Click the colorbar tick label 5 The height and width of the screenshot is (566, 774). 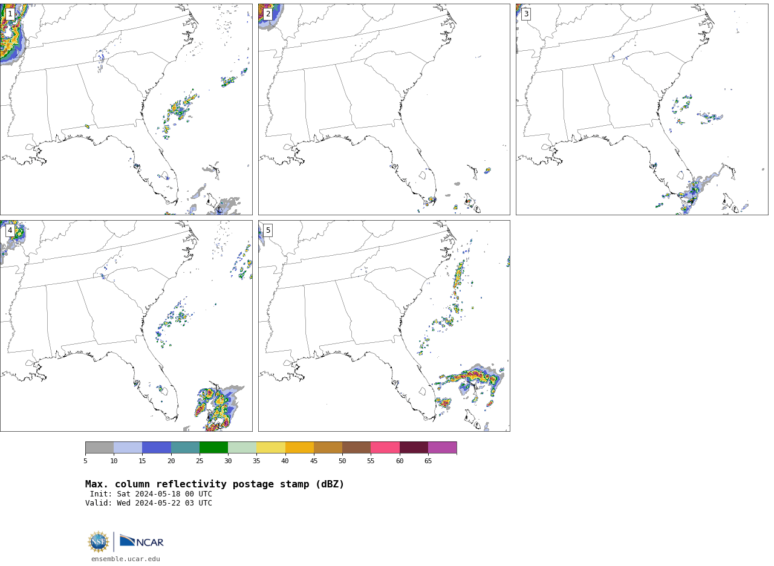point(85,461)
